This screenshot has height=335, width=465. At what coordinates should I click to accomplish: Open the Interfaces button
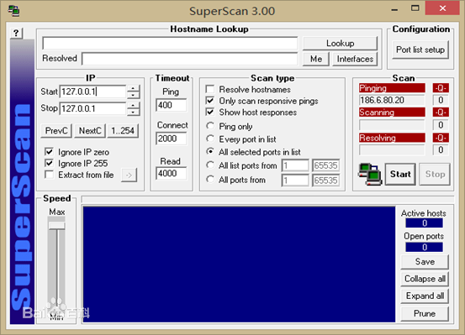(355, 59)
